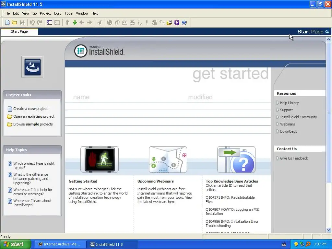The height and width of the screenshot is (249, 332).
Task: Open the Webinars resource link
Action: pyautogui.click(x=287, y=124)
